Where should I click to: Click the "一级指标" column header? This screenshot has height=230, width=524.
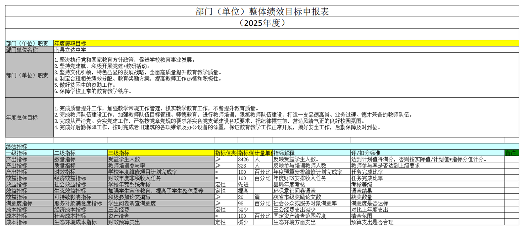(x=29, y=153)
